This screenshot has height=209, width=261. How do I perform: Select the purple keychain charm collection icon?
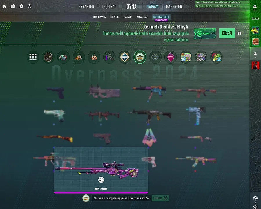tap(109, 57)
